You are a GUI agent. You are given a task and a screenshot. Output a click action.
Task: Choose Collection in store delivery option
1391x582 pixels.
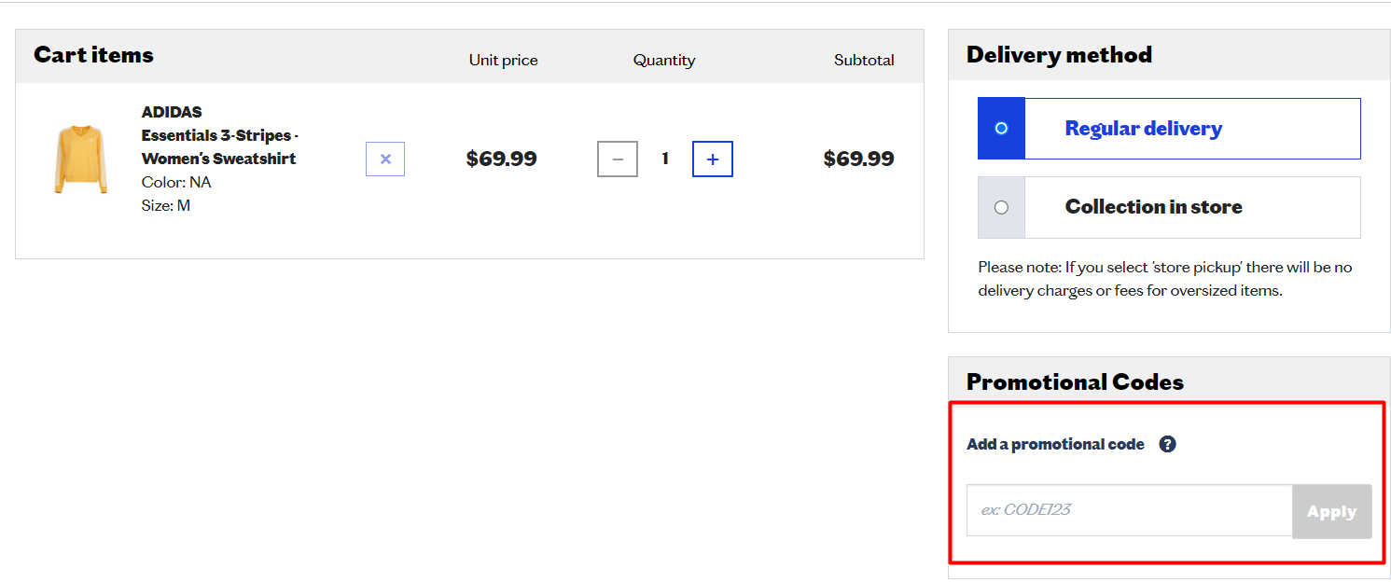coord(1001,207)
